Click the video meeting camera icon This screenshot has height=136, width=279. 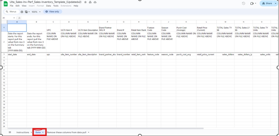point(252,3)
